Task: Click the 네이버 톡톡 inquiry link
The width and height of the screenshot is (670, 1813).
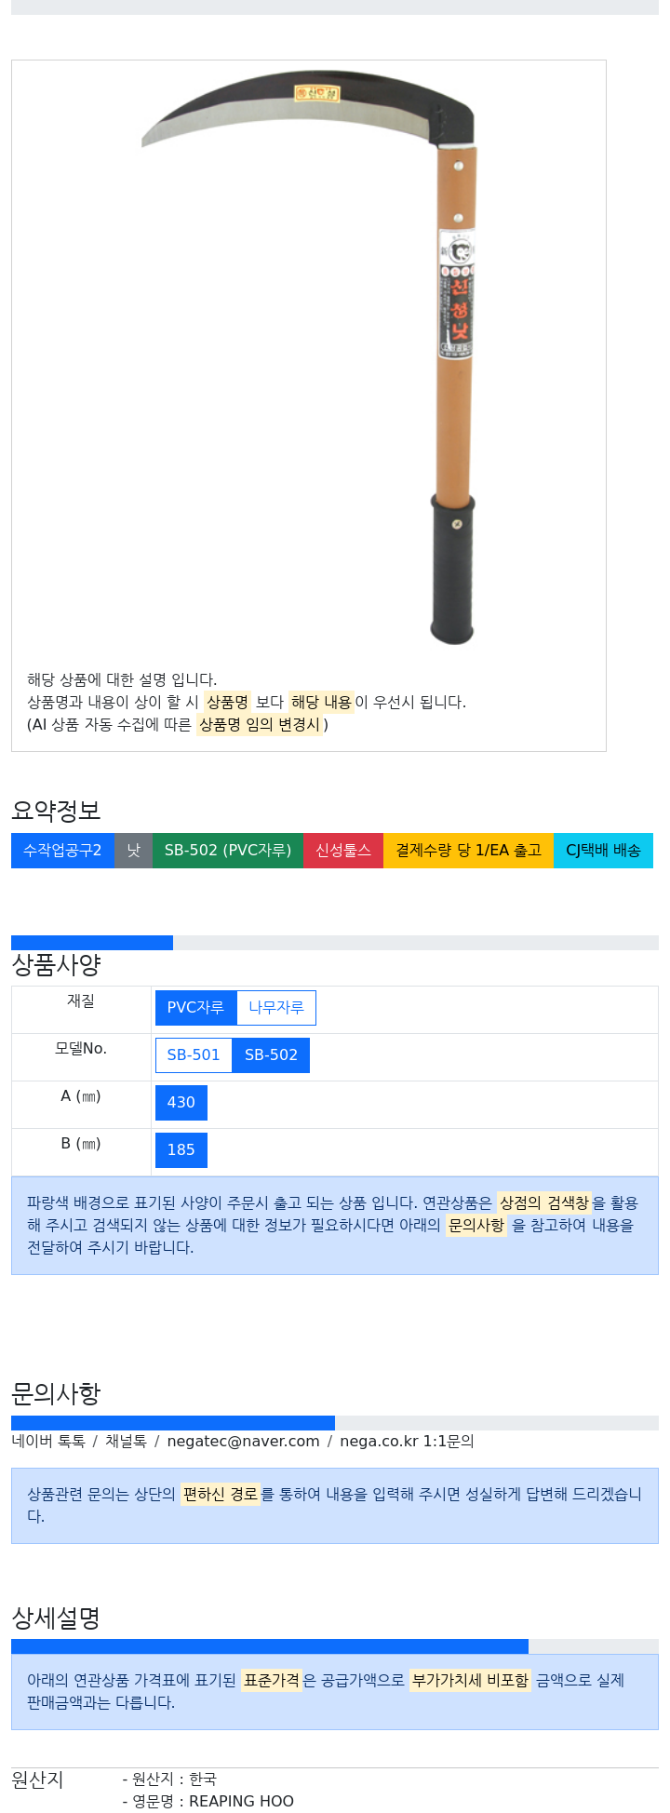Action: point(48,1442)
